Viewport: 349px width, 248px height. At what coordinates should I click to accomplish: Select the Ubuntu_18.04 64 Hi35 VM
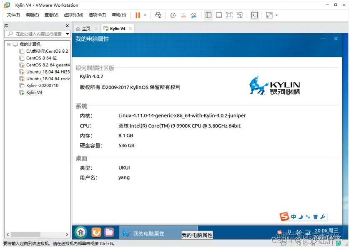point(48,72)
